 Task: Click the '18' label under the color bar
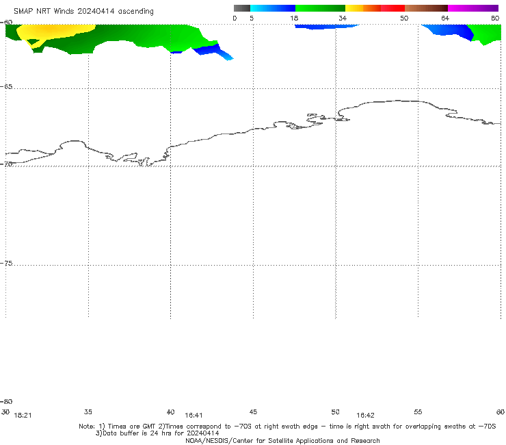(x=294, y=18)
